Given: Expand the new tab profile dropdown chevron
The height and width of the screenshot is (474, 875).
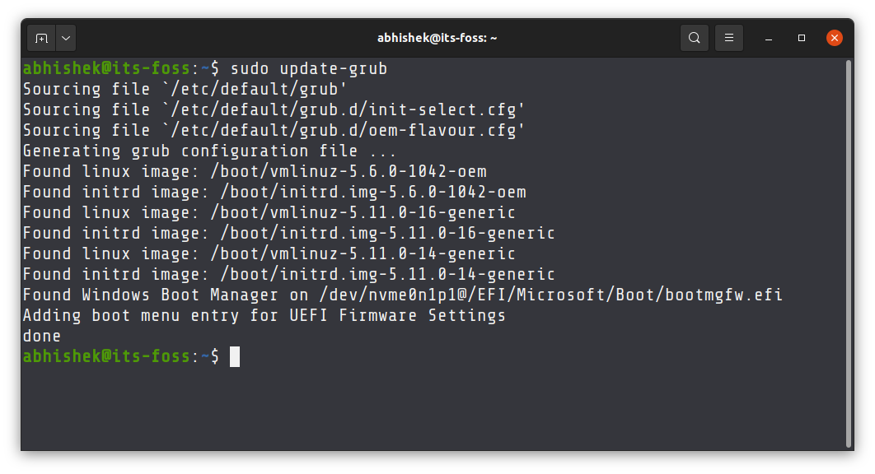Looking at the screenshot, I should [x=65, y=37].
